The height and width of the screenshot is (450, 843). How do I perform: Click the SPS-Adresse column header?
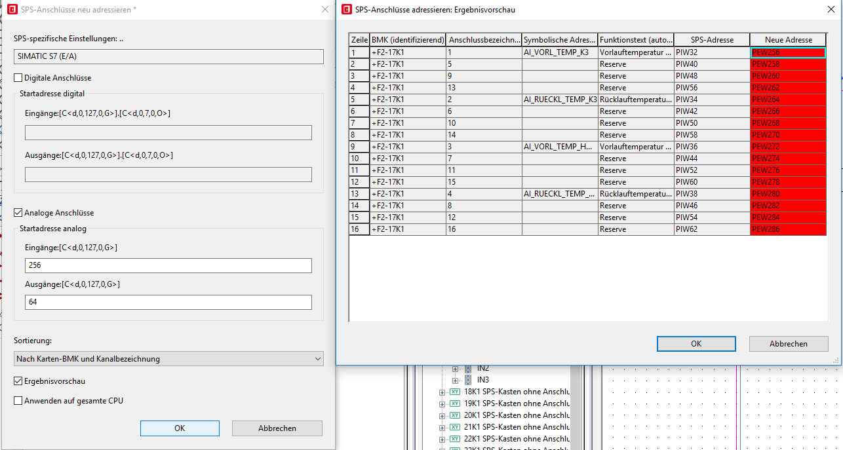pos(712,40)
